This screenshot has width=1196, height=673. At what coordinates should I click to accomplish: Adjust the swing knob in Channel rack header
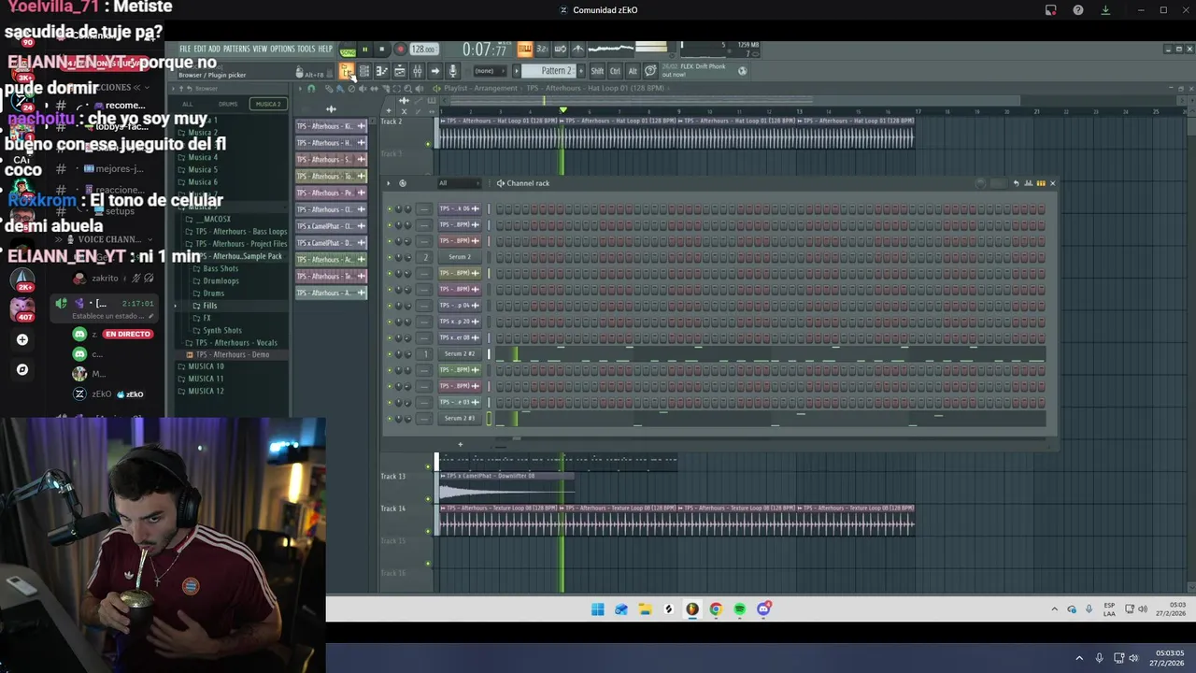tap(980, 183)
